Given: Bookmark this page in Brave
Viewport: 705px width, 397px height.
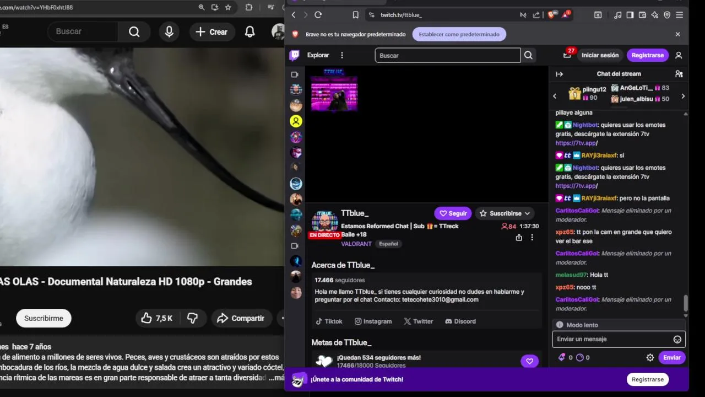Looking at the screenshot, I should pyautogui.click(x=355, y=15).
